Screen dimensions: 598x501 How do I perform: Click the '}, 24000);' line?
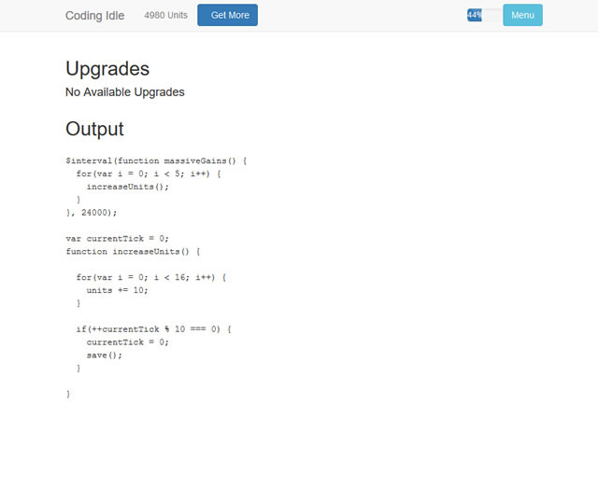coord(92,213)
